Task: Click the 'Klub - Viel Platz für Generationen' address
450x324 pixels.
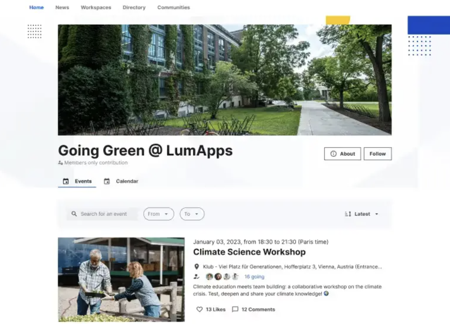Action: point(292,267)
